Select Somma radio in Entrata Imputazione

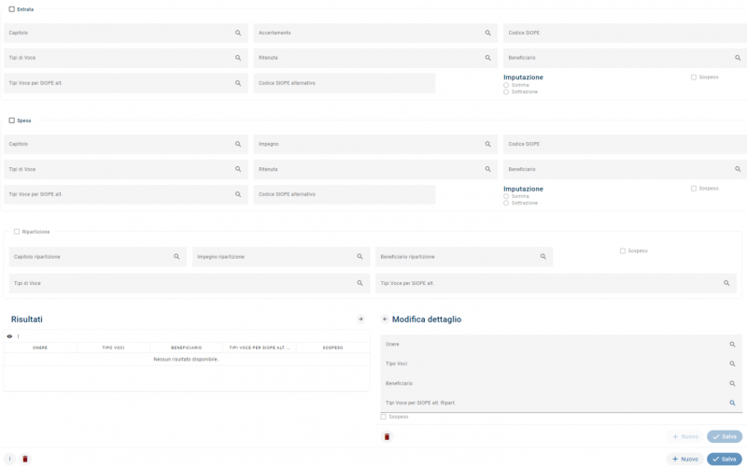click(506, 85)
